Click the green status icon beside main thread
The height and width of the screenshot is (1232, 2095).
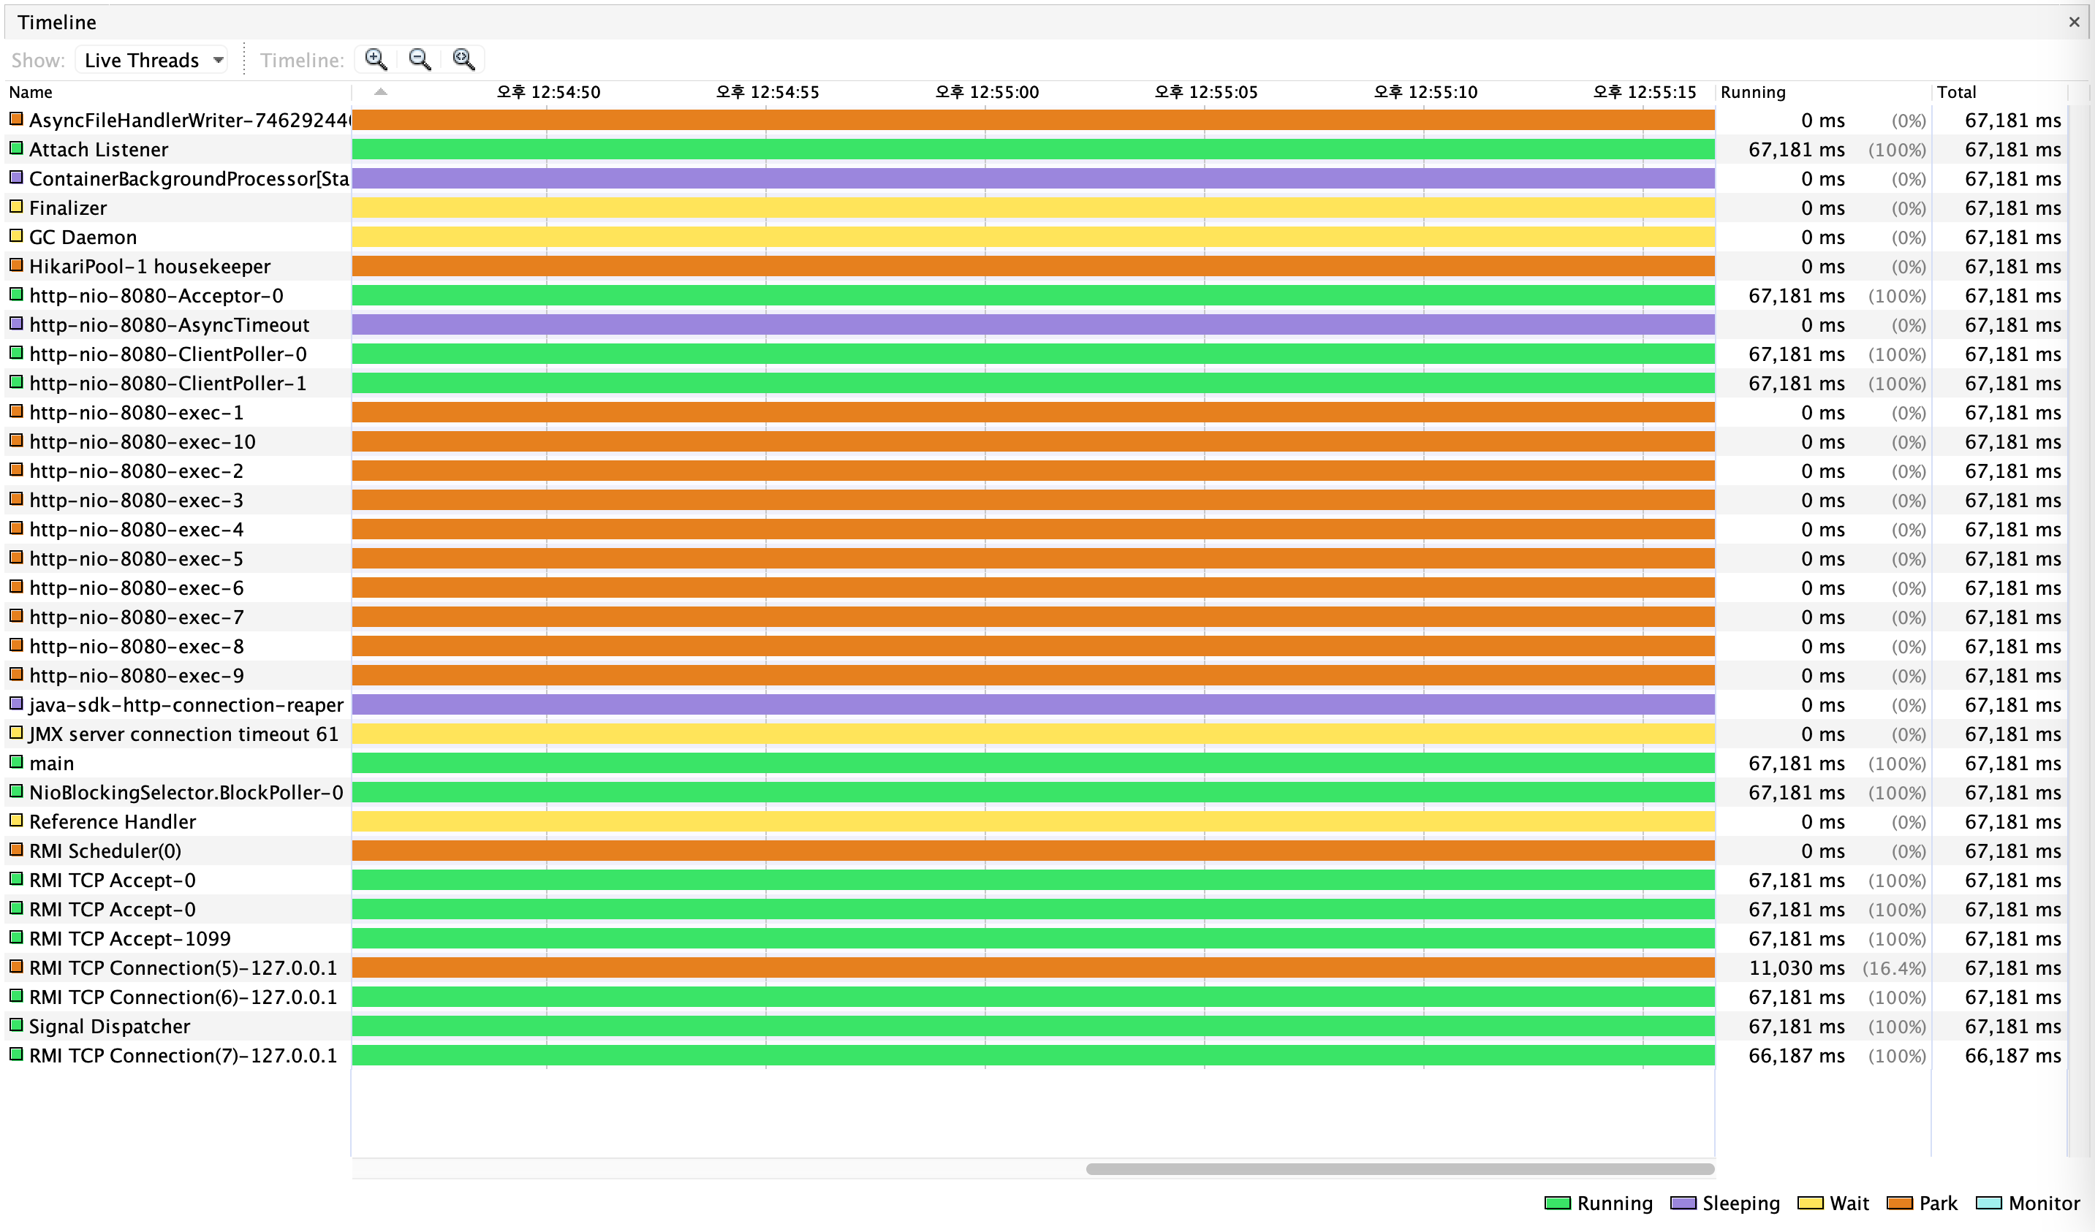point(16,762)
